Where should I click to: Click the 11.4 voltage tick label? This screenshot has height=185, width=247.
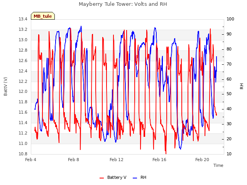tap(23, 123)
